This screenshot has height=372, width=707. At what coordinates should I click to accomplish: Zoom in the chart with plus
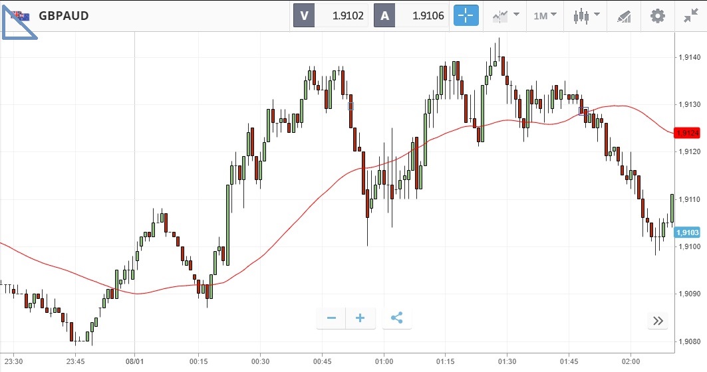click(360, 318)
